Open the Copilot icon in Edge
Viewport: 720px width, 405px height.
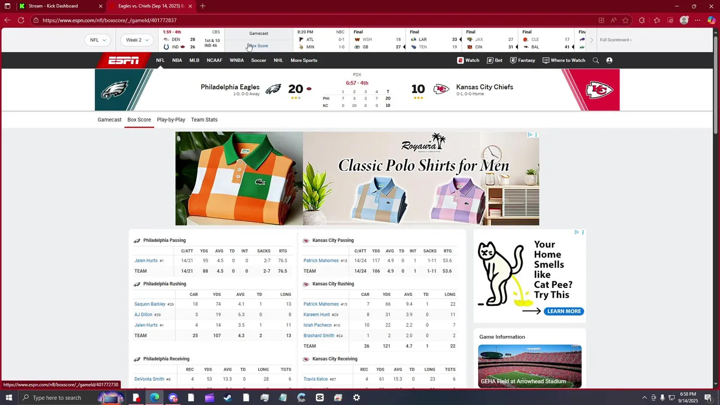tap(711, 20)
